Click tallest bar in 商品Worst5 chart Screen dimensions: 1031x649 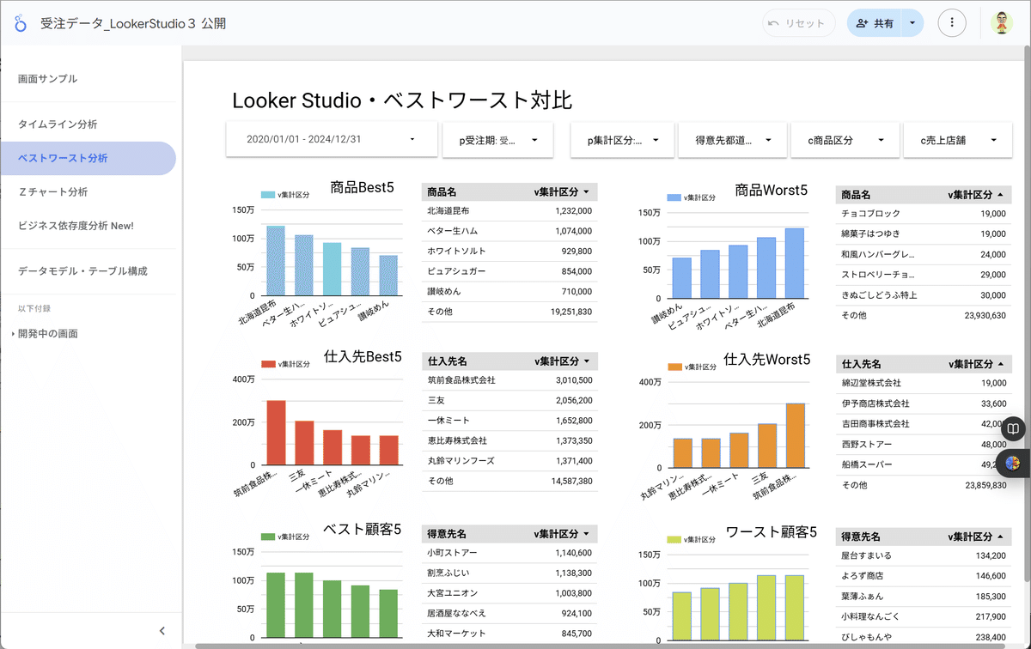(x=794, y=263)
